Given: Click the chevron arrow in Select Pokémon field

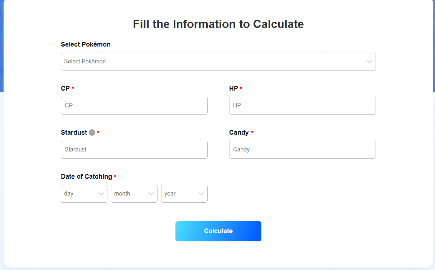Looking at the screenshot, I should point(369,62).
